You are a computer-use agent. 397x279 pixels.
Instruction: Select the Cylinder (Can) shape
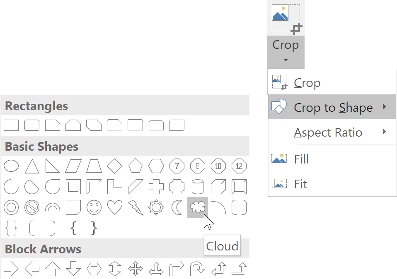(x=197, y=186)
